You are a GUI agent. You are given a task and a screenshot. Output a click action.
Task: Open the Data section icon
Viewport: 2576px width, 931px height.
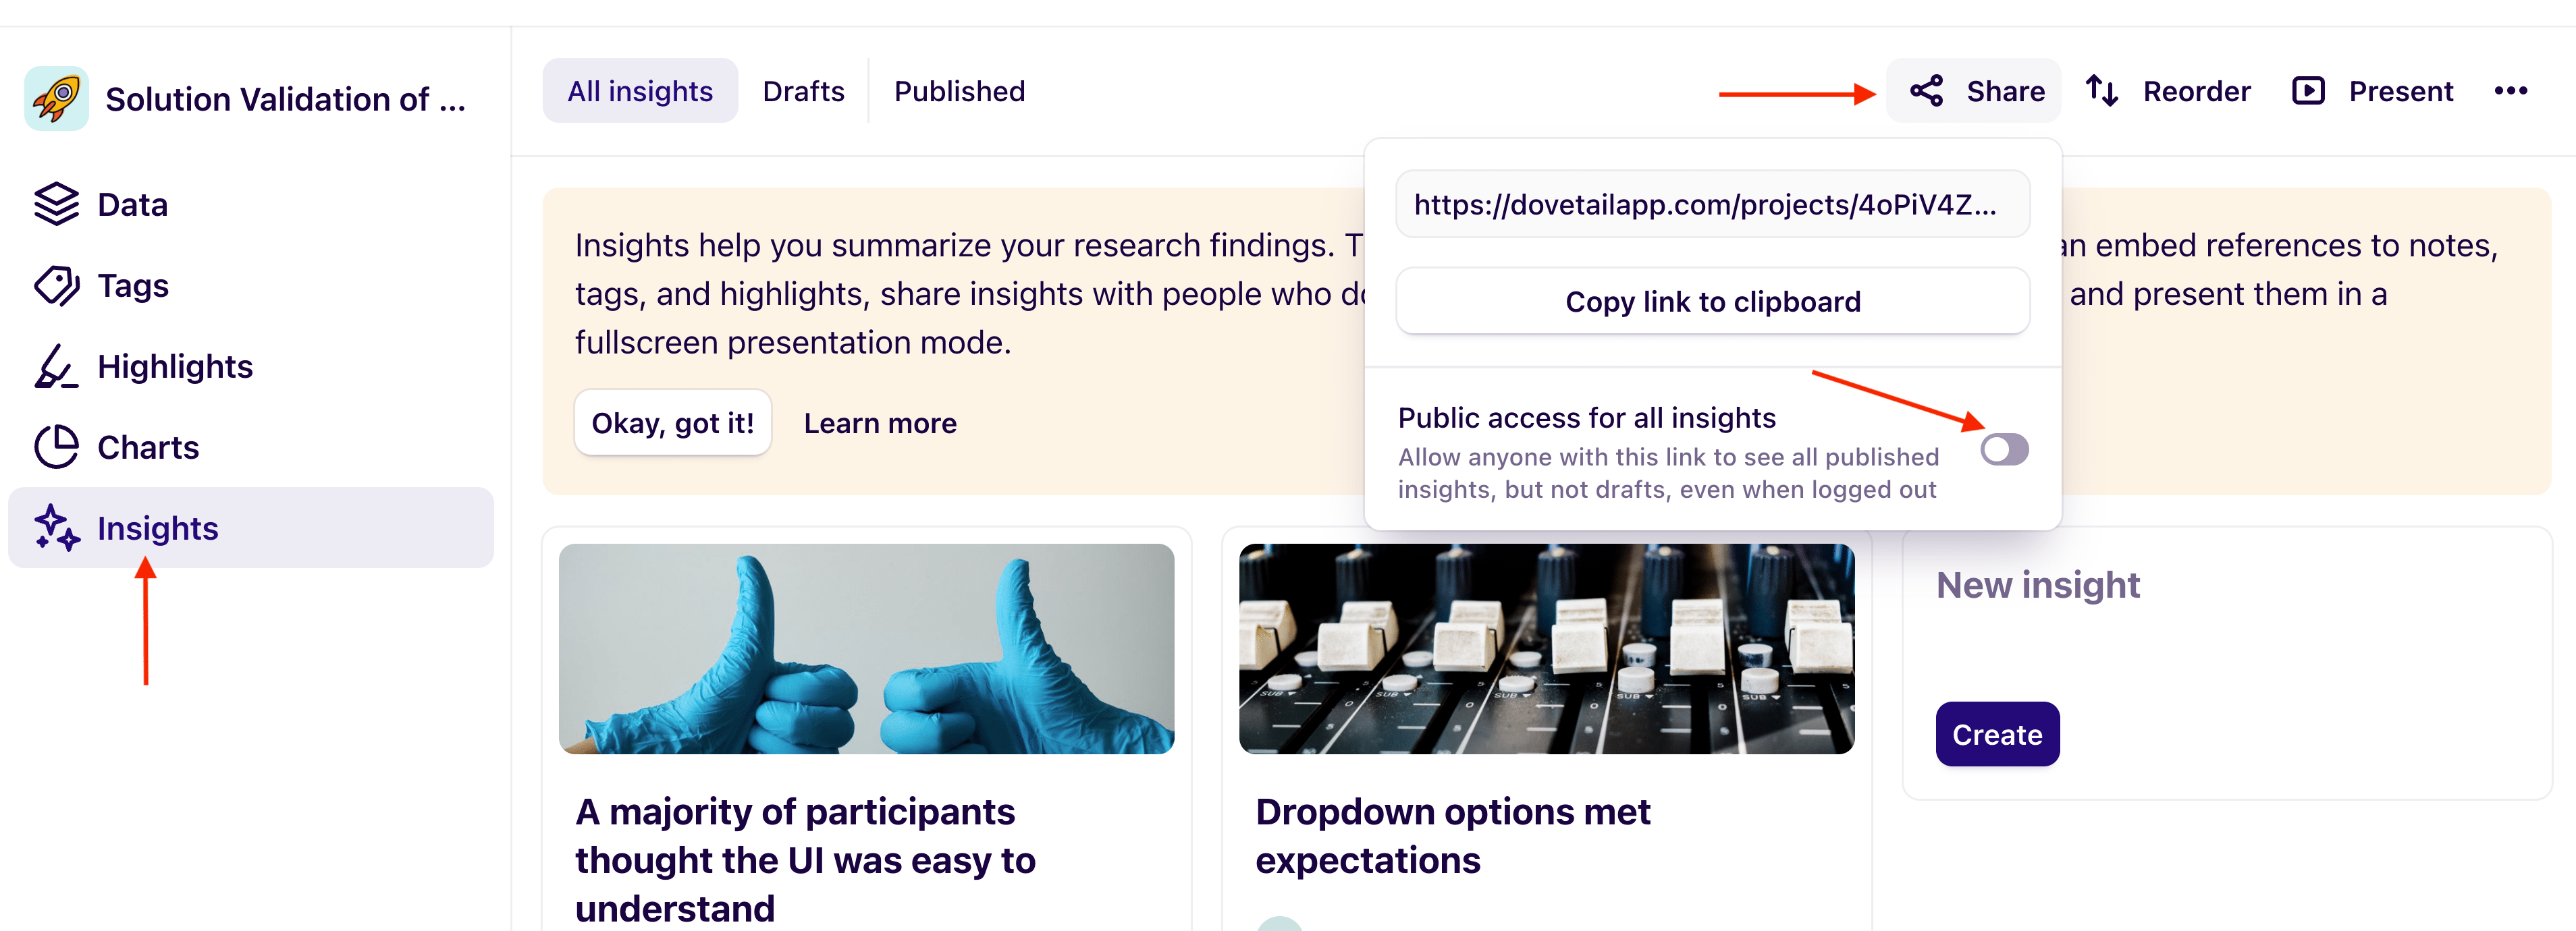56,205
